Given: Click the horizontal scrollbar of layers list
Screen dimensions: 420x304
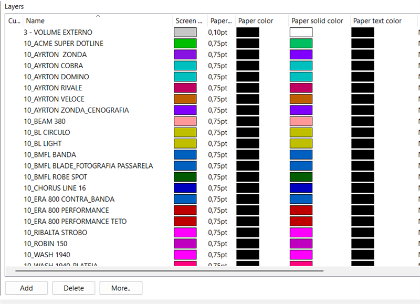Looking at the screenshot, I should coord(169,271).
